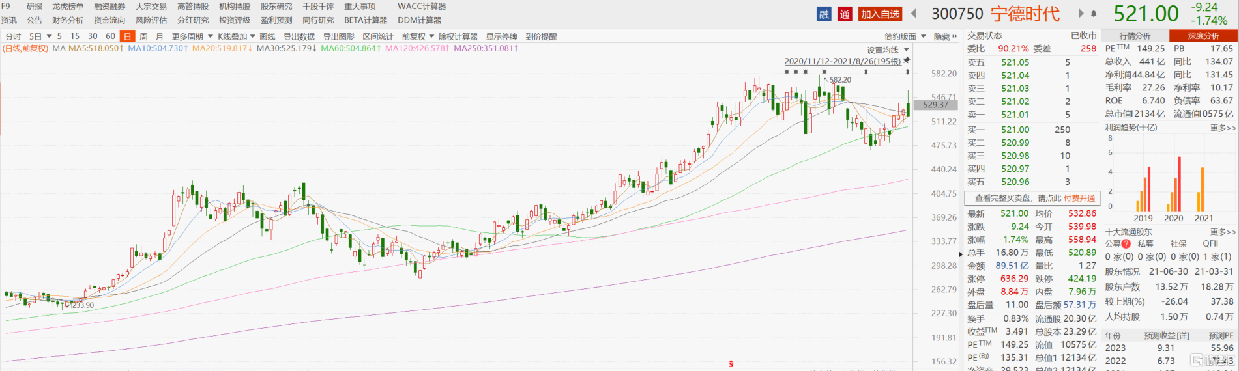Open 资金流向 menu item
Image resolution: width=1239 pixels, height=371 pixels.
[109, 20]
